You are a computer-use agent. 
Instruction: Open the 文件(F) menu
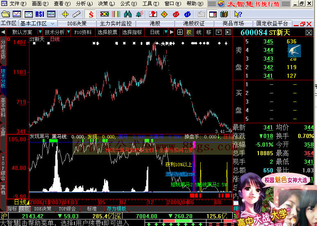[18, 4]
